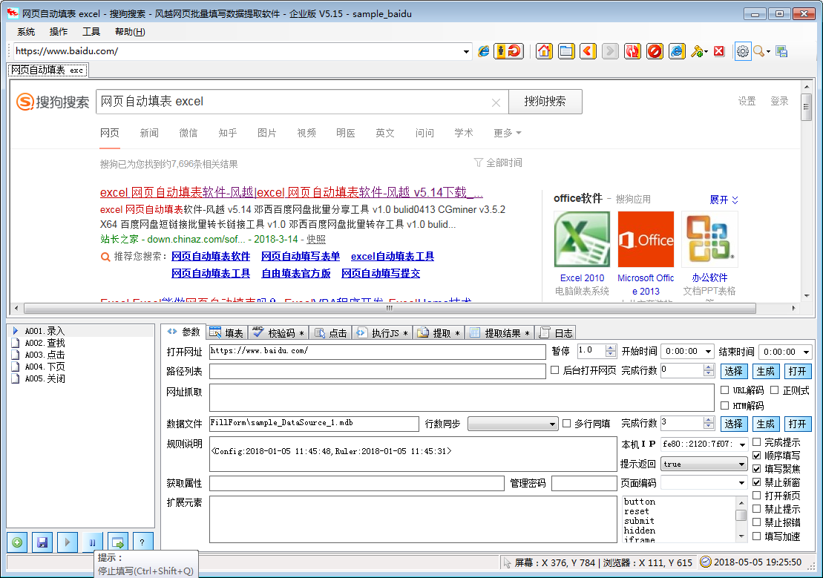Start filling with the play button
The width and height of the screenshot is (823, 578).
(68, 542)
